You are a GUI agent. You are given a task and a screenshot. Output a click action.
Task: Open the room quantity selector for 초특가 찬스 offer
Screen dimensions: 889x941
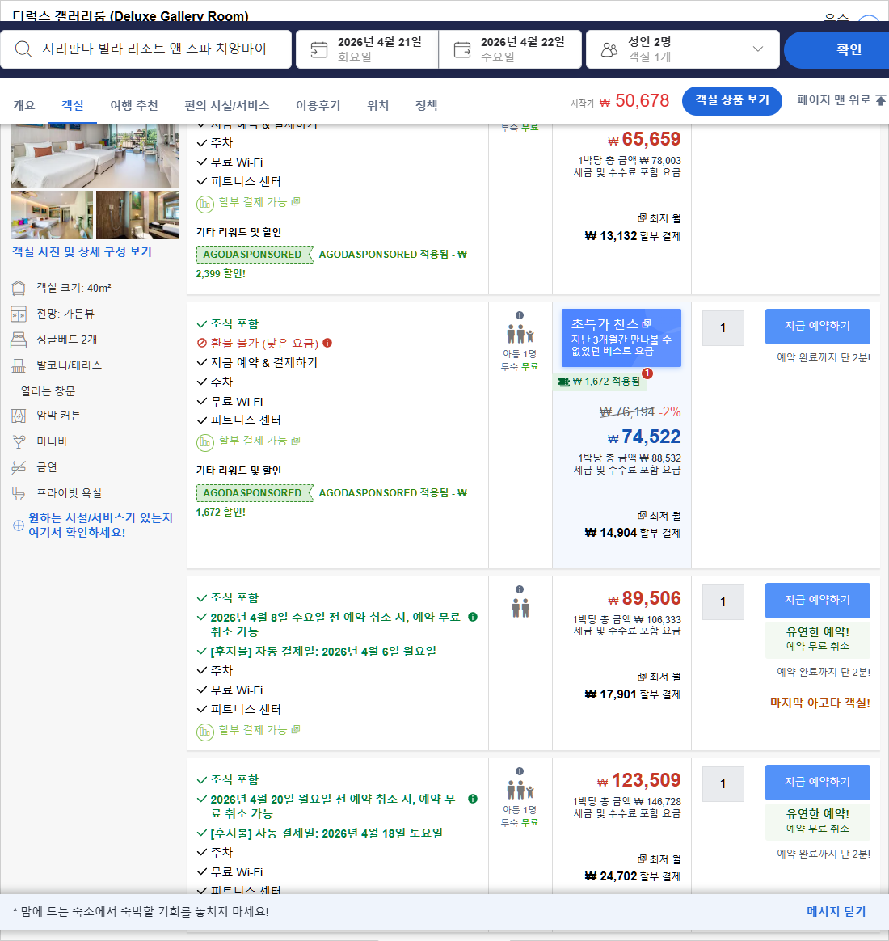(723, 327)
